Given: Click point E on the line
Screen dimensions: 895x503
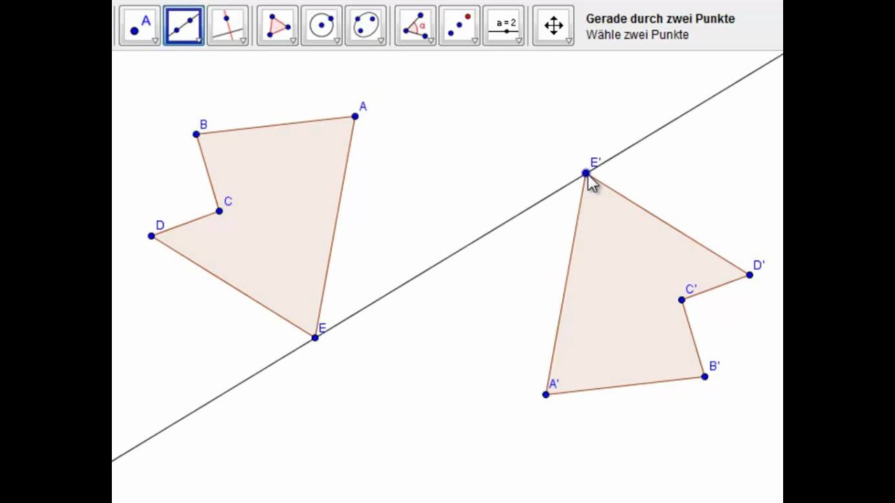Looking at the screenshot, I should [x=315, y=338].
